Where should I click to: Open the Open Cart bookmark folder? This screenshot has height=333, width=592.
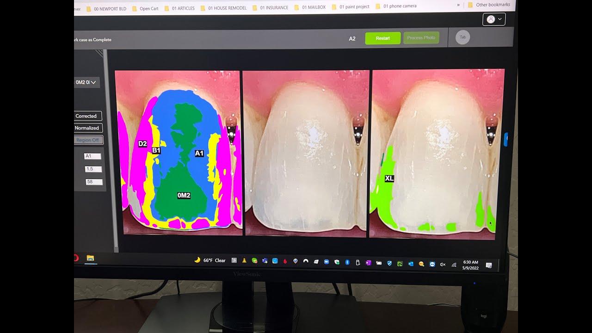tap(145, 8)
